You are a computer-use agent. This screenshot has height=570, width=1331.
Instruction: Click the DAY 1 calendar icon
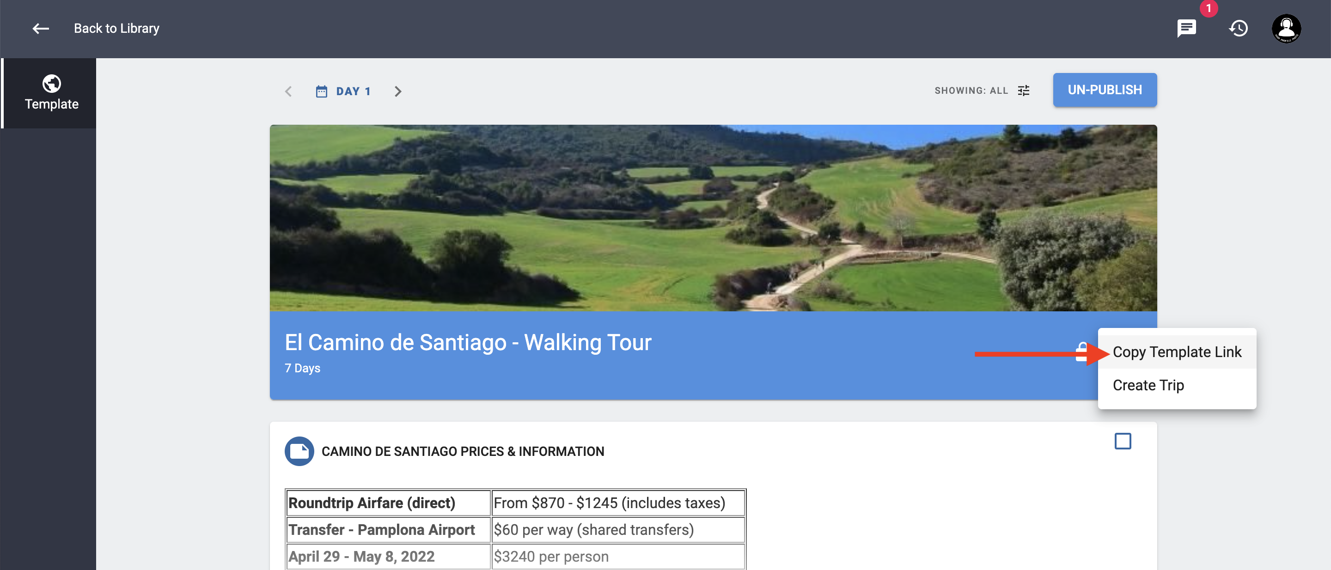[x=321, y=91]
